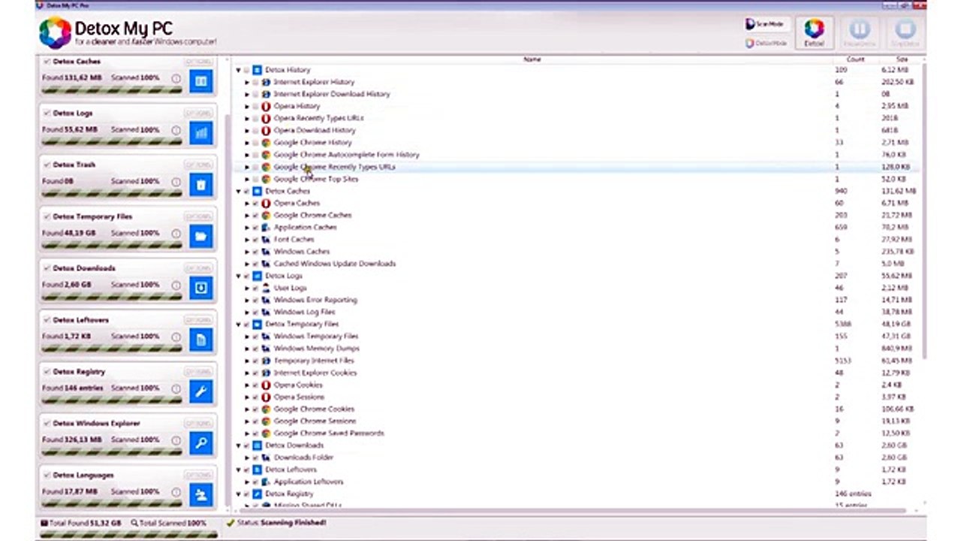Screen dimensions: 961x541
Task: Uncheck the Windows Error Reporting checkbox
Action: coord(255,300)
